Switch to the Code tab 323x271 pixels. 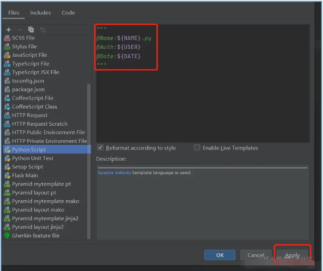pos(68,13)
